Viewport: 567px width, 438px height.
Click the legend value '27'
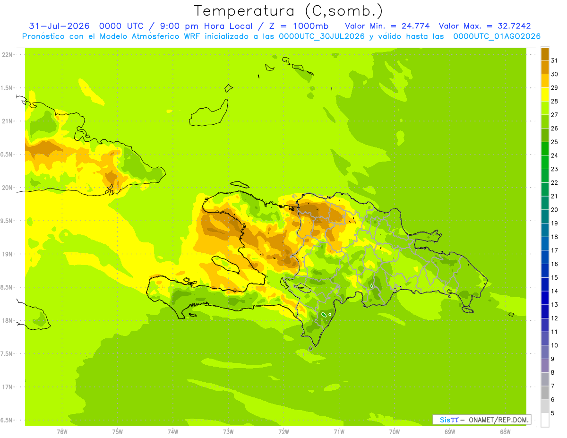[x=555, y=115]
